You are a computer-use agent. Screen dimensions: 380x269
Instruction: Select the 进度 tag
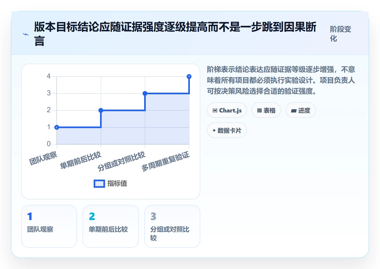(x=301, y=110)
